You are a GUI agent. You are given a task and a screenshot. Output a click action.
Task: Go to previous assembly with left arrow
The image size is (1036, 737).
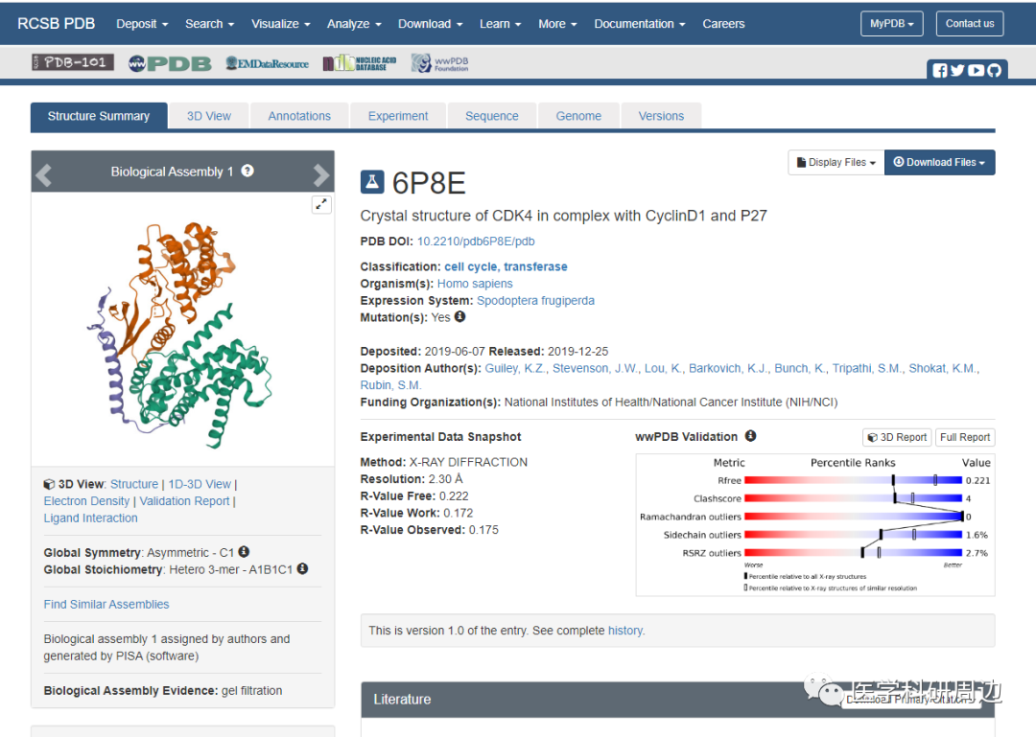pyautogui.click(x=44, y=174)
